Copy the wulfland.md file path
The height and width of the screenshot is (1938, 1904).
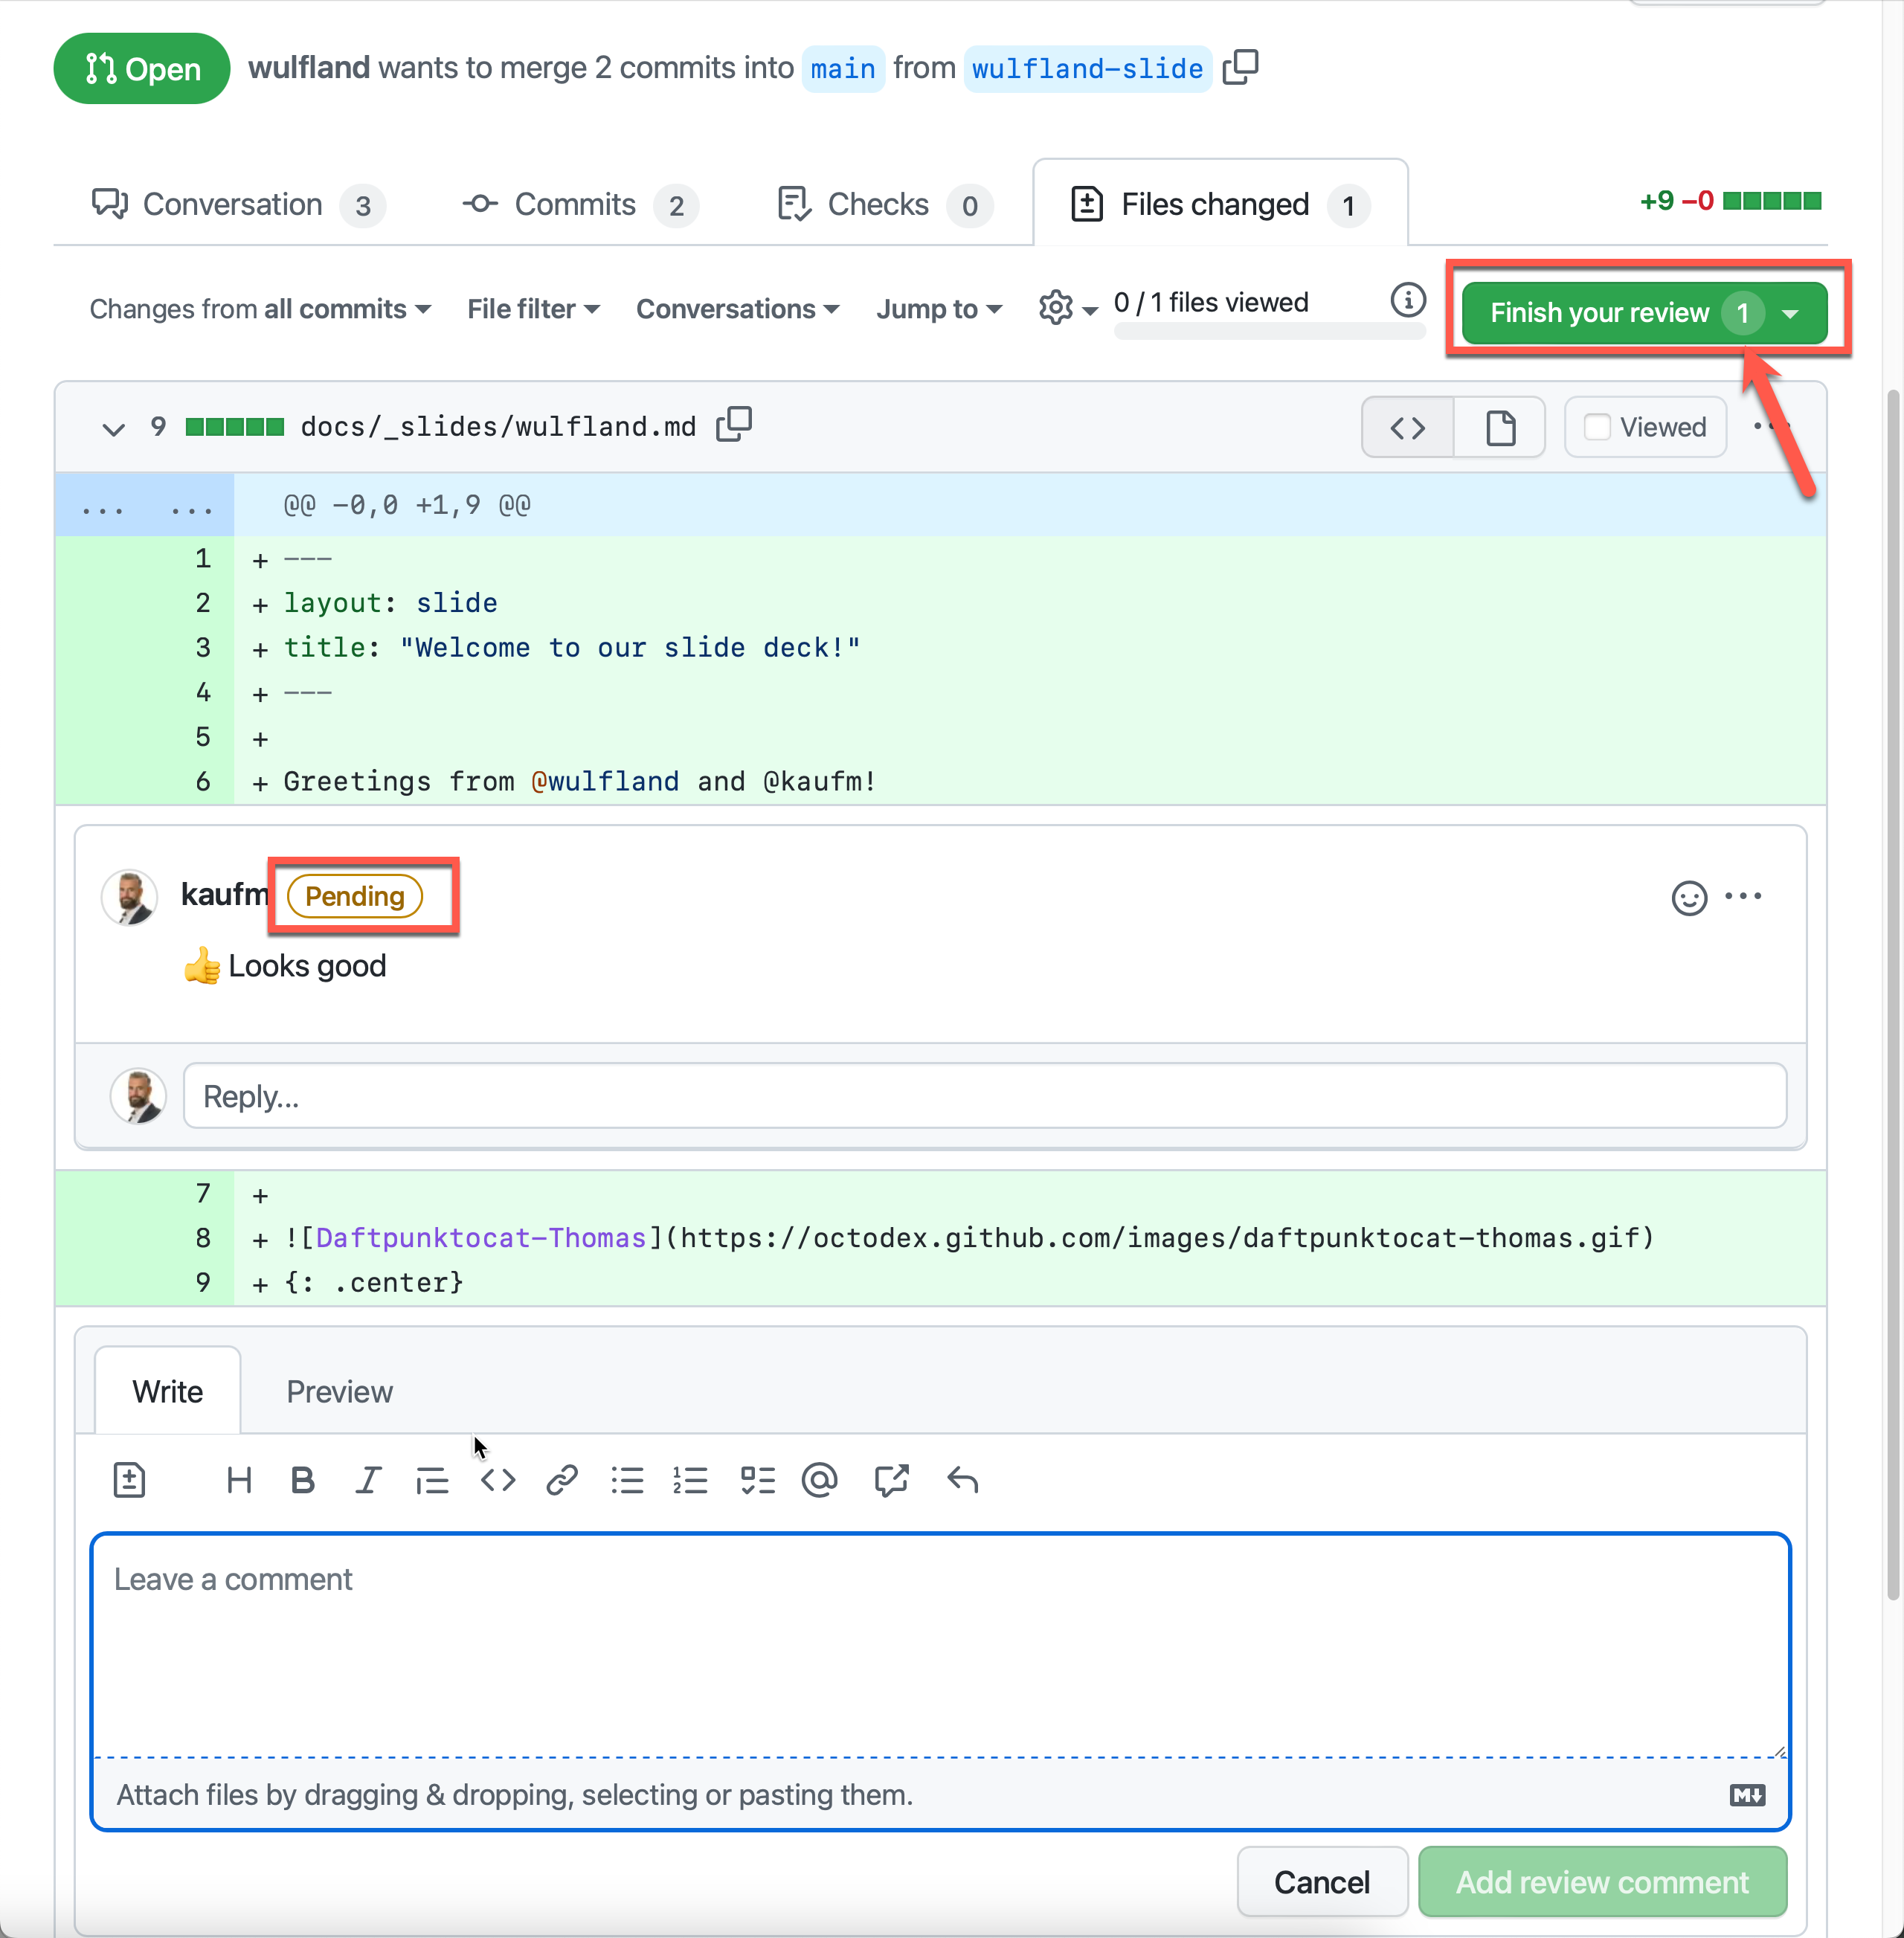click(x=734, y=425)
